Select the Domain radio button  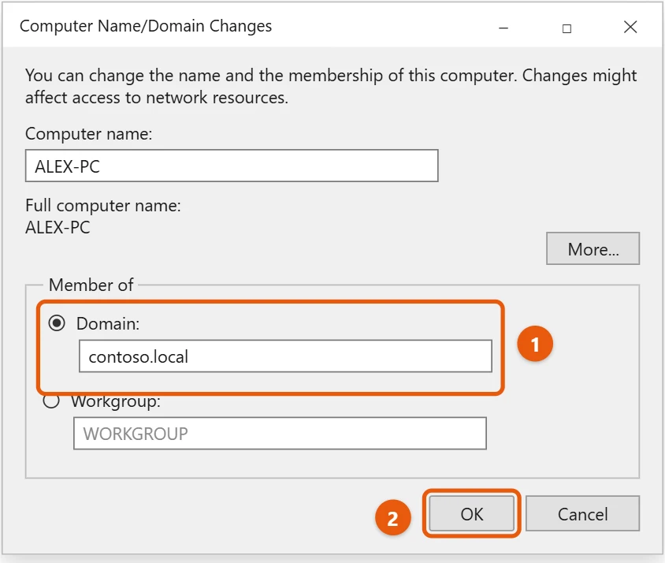pyautogui.click(x=57, y=323)
